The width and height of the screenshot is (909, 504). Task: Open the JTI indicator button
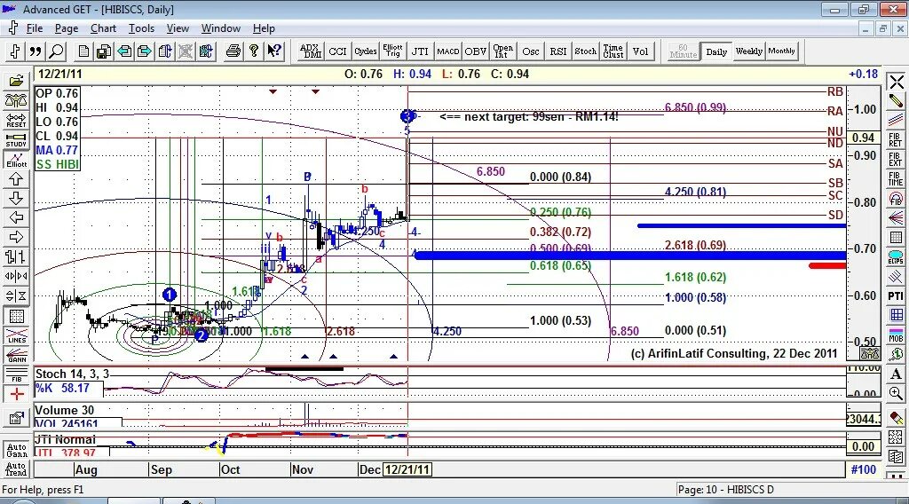[420, 51]
